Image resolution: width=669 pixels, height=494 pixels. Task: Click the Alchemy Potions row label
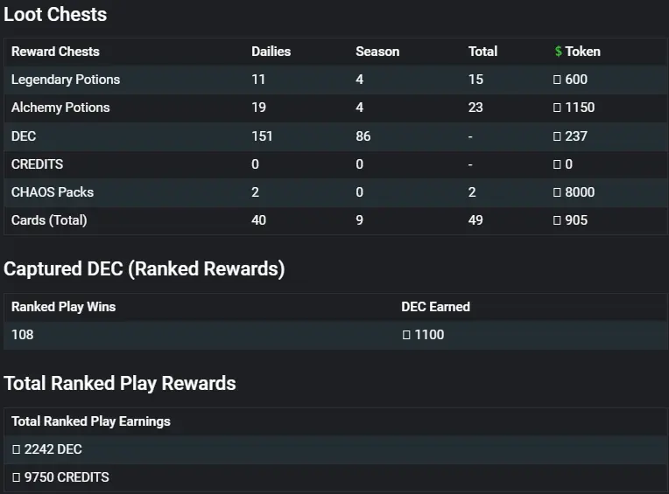pyautogui.click(x=60, y=108)
